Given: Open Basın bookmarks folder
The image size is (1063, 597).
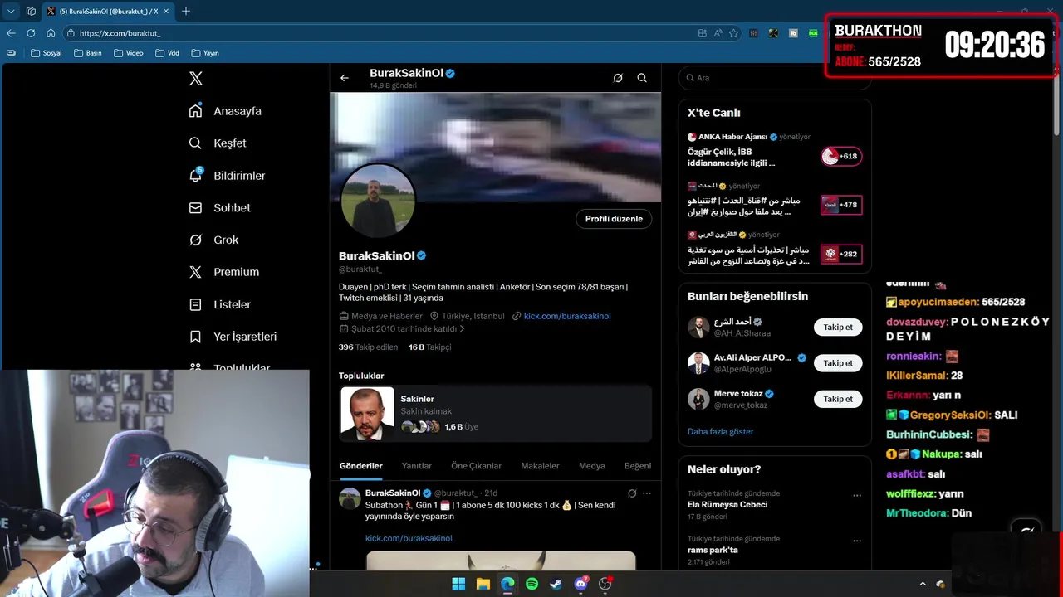Looking at the screenshot, I should (87, 53).
